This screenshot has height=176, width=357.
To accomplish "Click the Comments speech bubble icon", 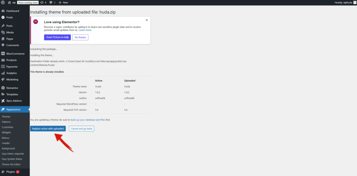I will point(3,45).
